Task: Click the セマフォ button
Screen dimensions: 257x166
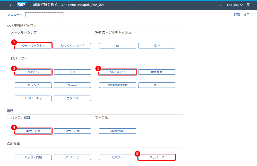Action: click(x=117, y=157)
